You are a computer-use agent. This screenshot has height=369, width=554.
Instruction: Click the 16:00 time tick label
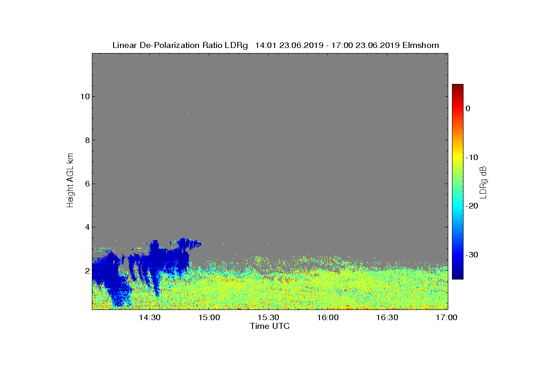(328, 317)
